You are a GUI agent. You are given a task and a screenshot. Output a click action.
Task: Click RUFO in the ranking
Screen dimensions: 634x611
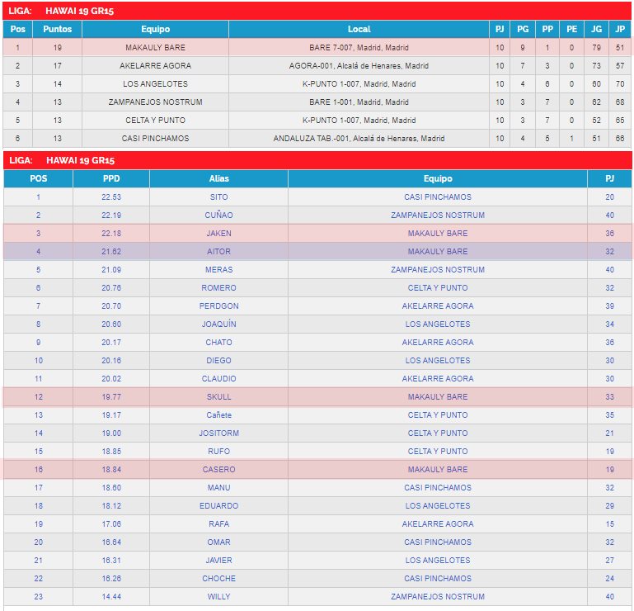pos(218,452)
